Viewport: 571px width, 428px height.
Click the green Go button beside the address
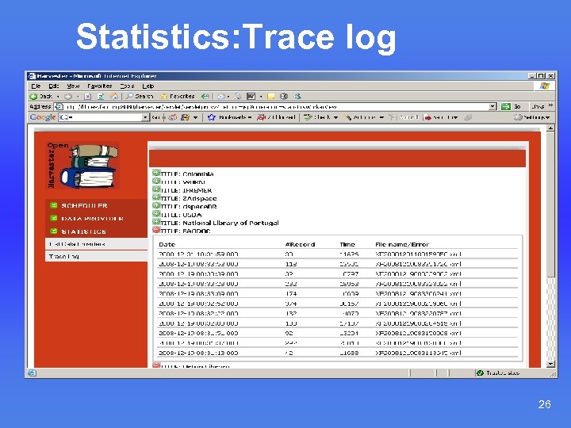511,107
